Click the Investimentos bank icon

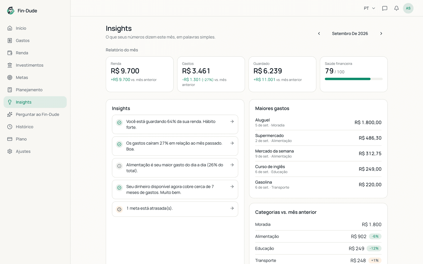point(10,65)
